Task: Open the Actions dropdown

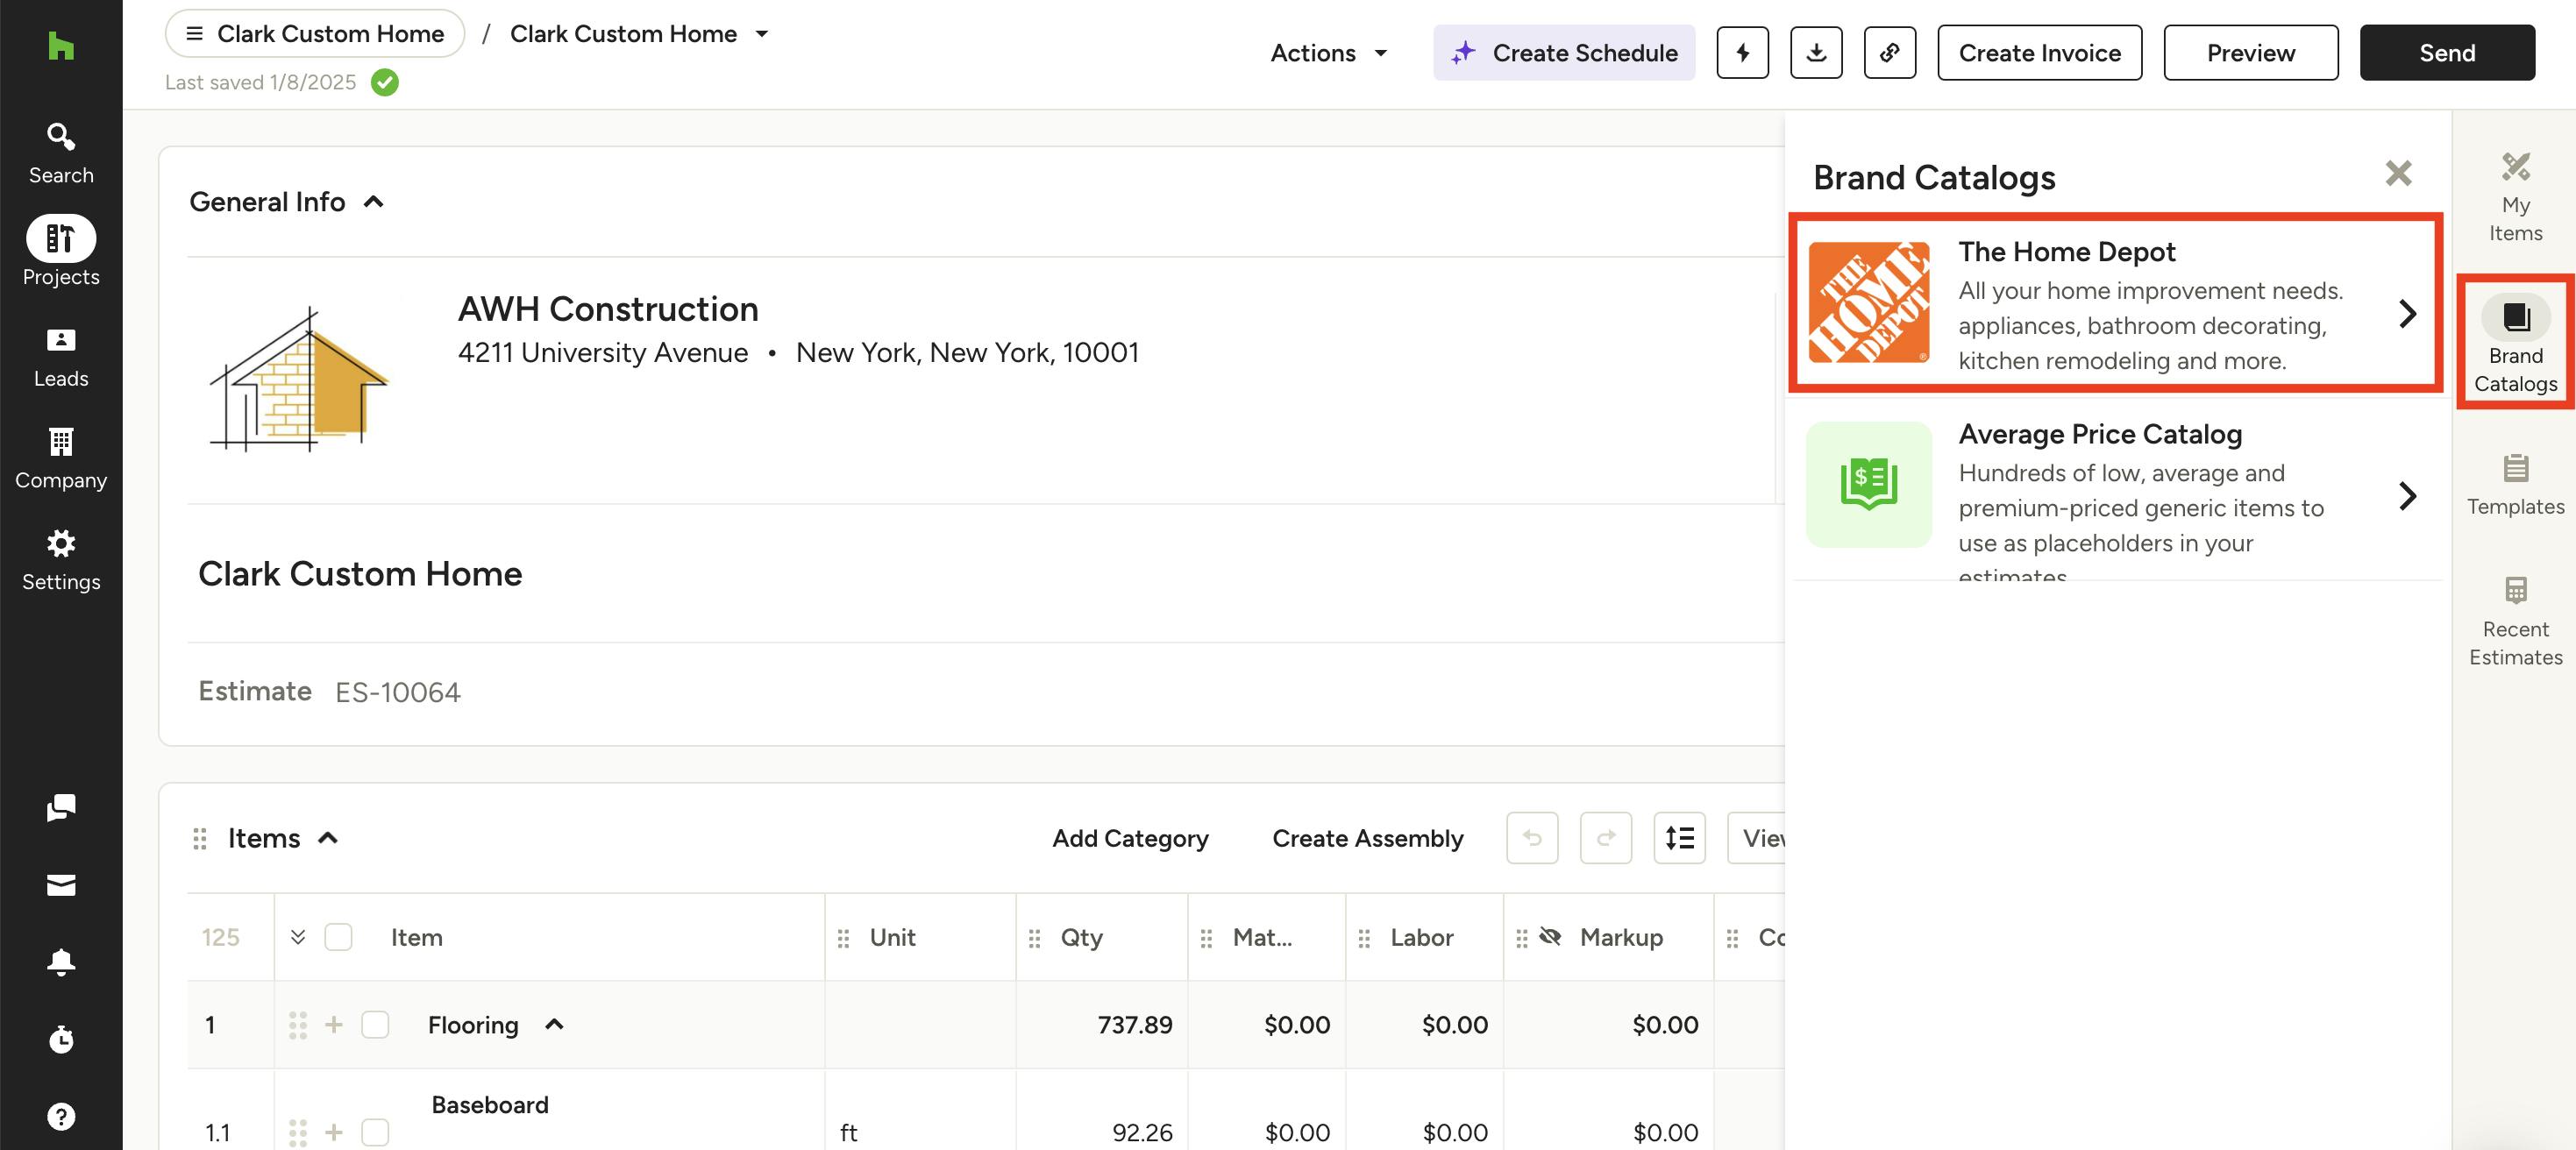Action: coord(1329,53)
